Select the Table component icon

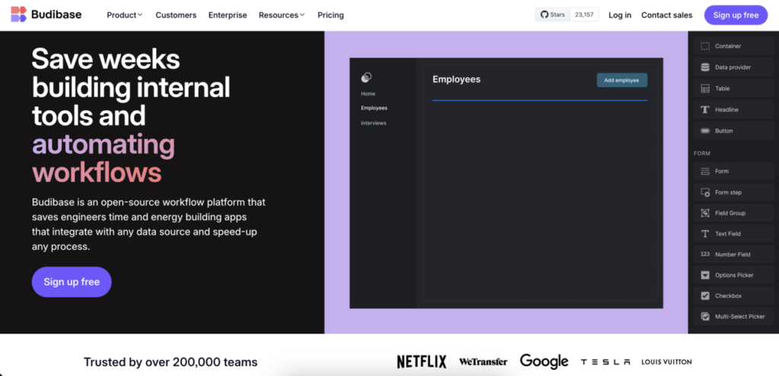tap(705, 89)
